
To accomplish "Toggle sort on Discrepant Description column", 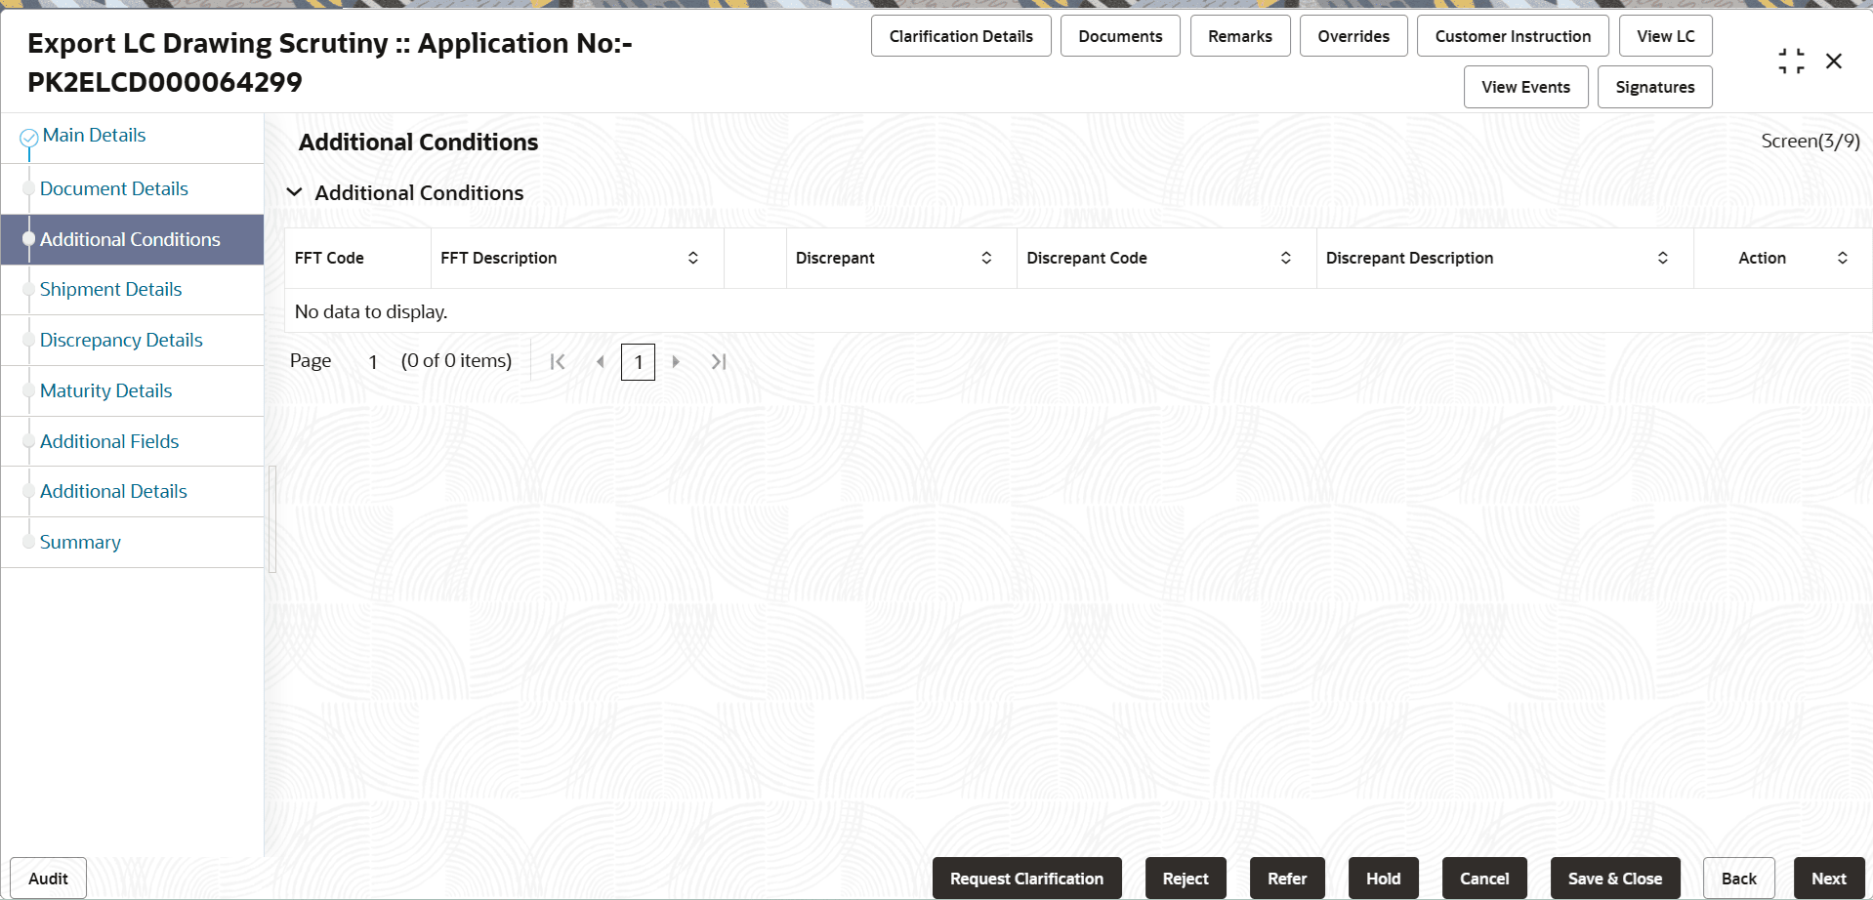I will [1663, 258].
